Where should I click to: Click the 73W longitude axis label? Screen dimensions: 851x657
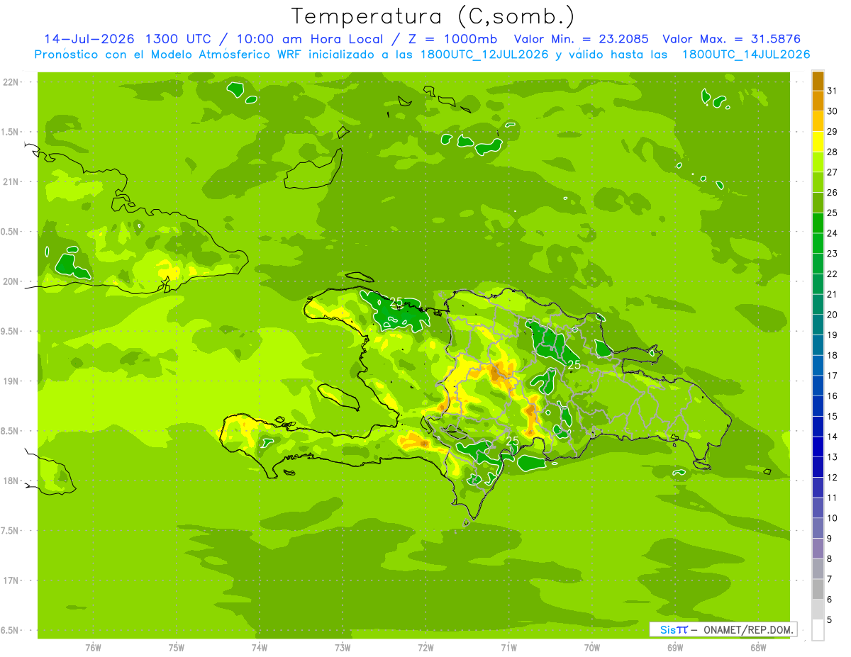[x=343, y=648]
